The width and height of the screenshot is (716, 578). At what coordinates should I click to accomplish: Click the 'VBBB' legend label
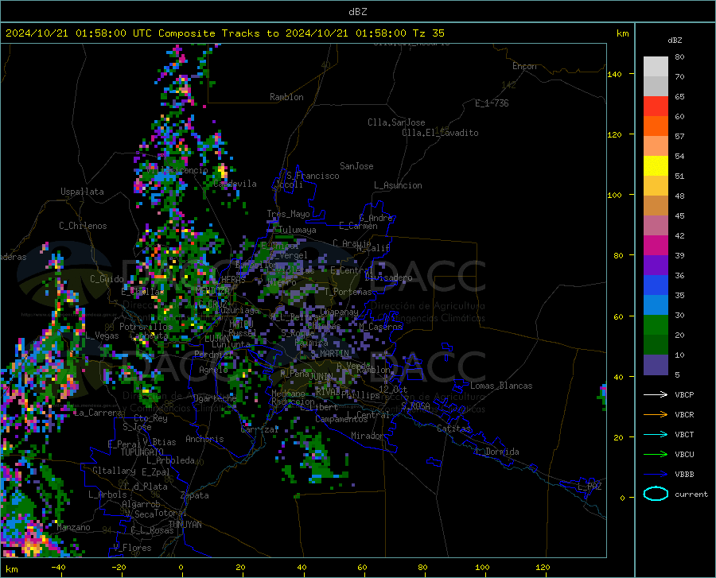pyautogui.click(x=684, y=475)
